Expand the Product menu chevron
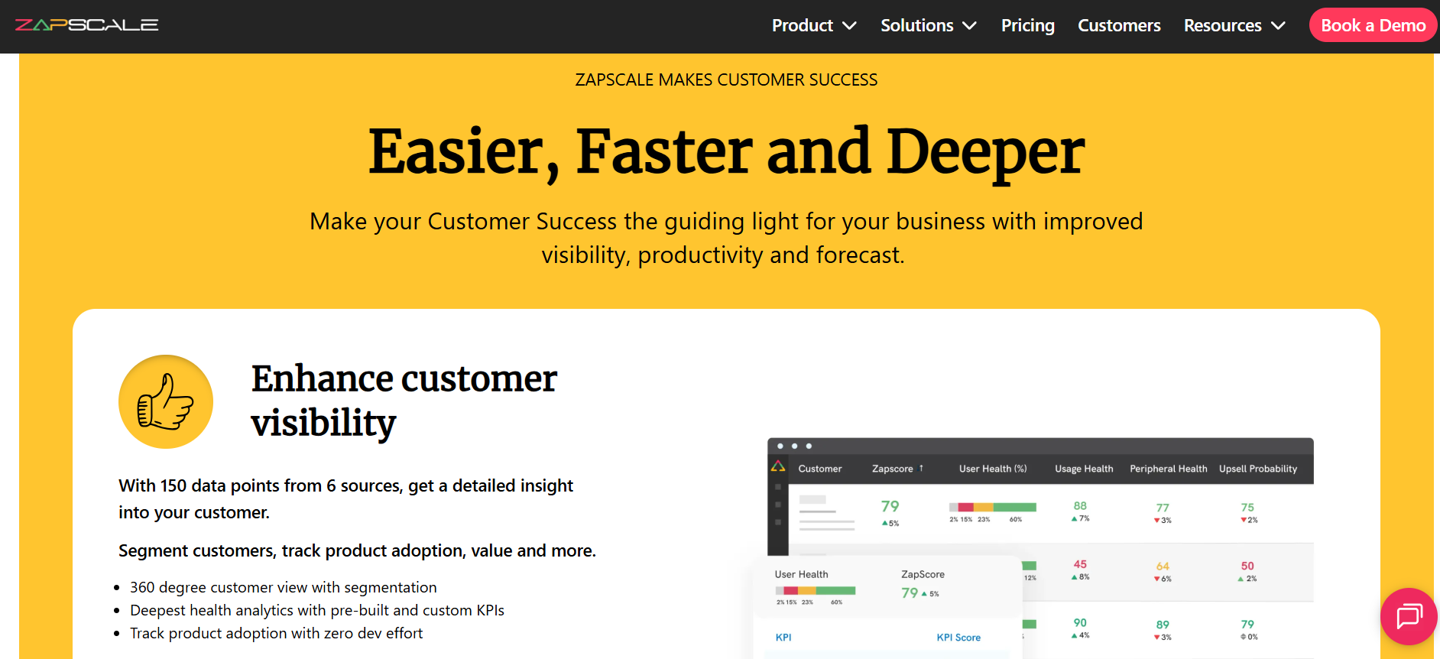The width and height of the screenshot is (1440, 659). [849, 26]
